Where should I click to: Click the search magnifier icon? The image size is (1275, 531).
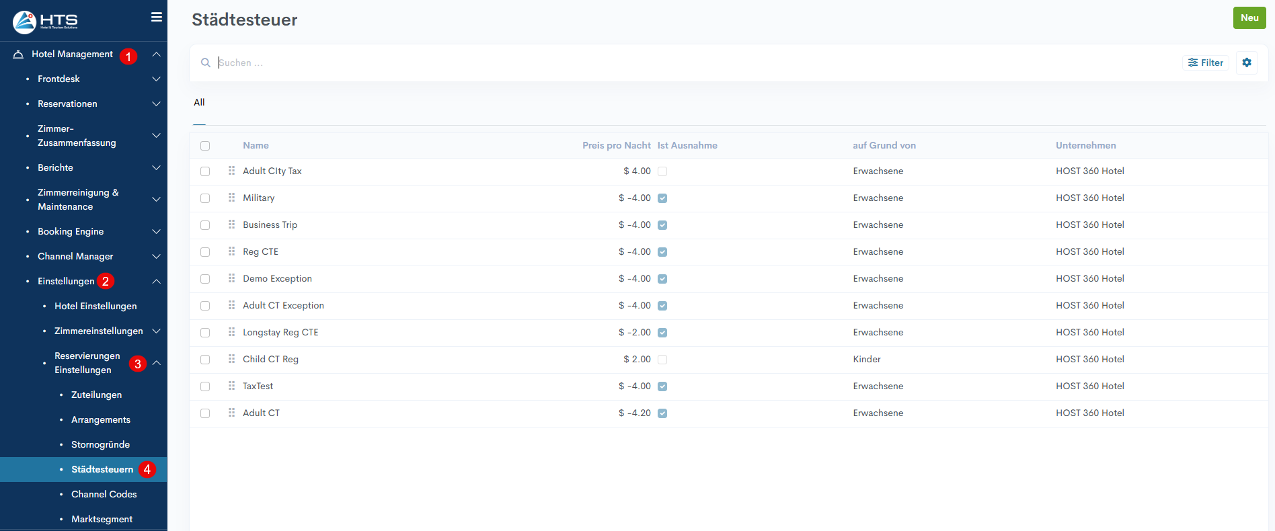(x=206, y=63)
